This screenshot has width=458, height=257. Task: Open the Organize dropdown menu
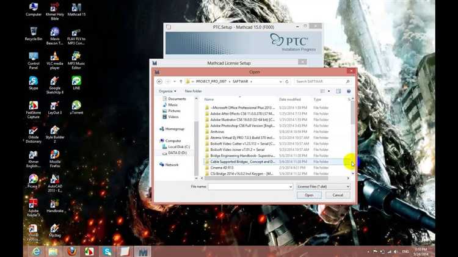coord(167,91)
